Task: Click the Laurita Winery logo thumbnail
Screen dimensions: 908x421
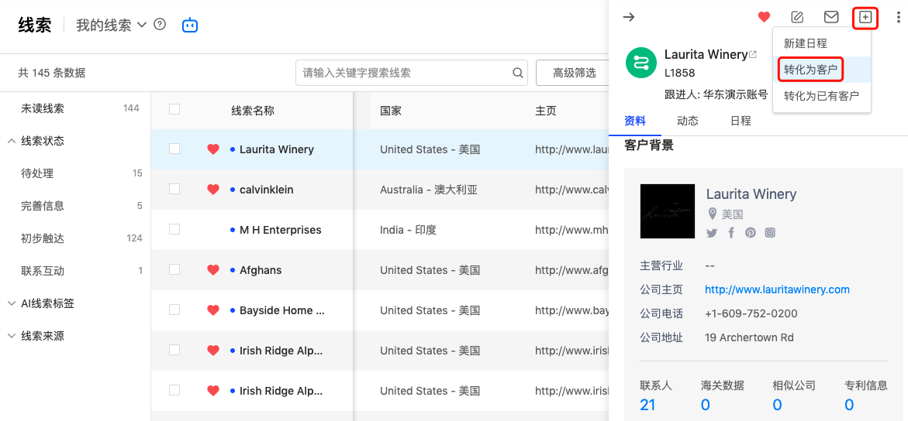Action: [x=668, y=211]
